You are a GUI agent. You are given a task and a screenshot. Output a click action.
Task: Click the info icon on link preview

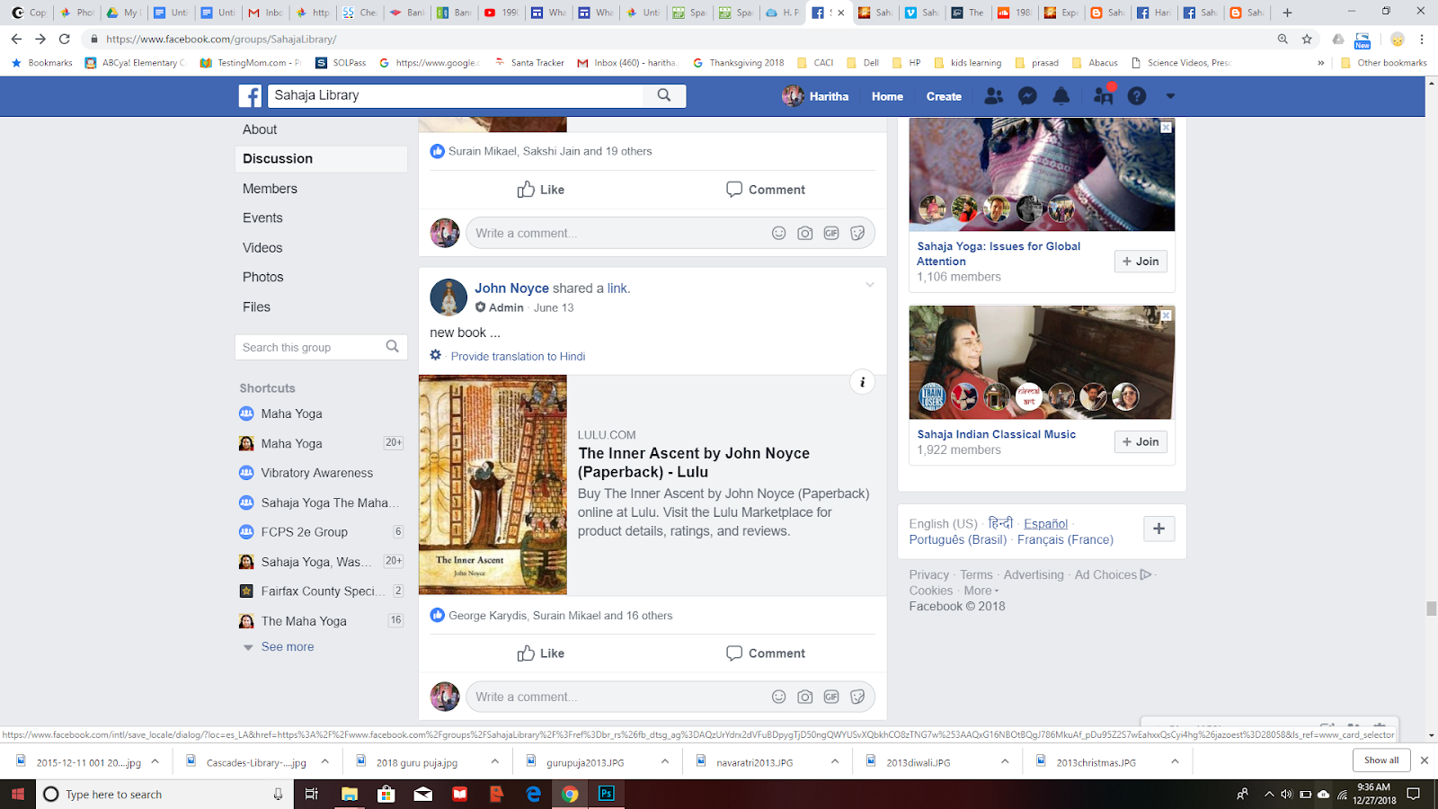[862, 382]
